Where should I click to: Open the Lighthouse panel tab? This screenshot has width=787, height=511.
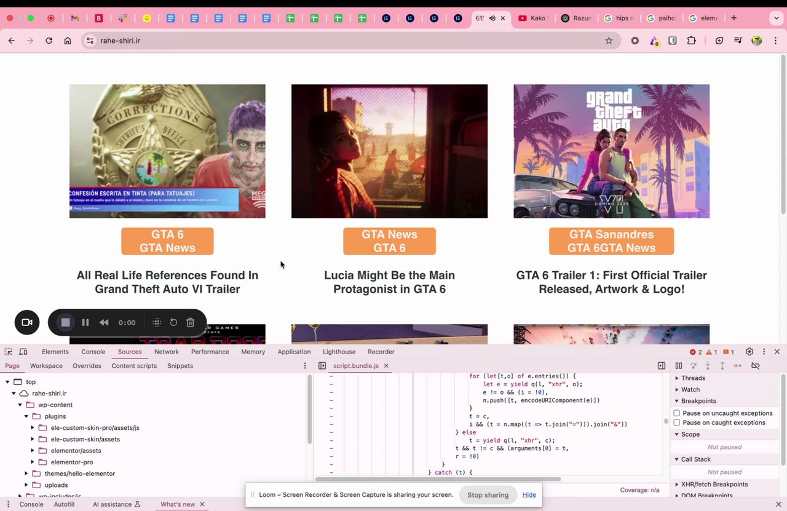click(x=339, y=352)
